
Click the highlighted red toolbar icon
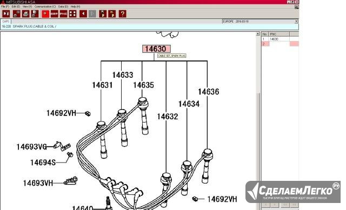click(45, 14)
